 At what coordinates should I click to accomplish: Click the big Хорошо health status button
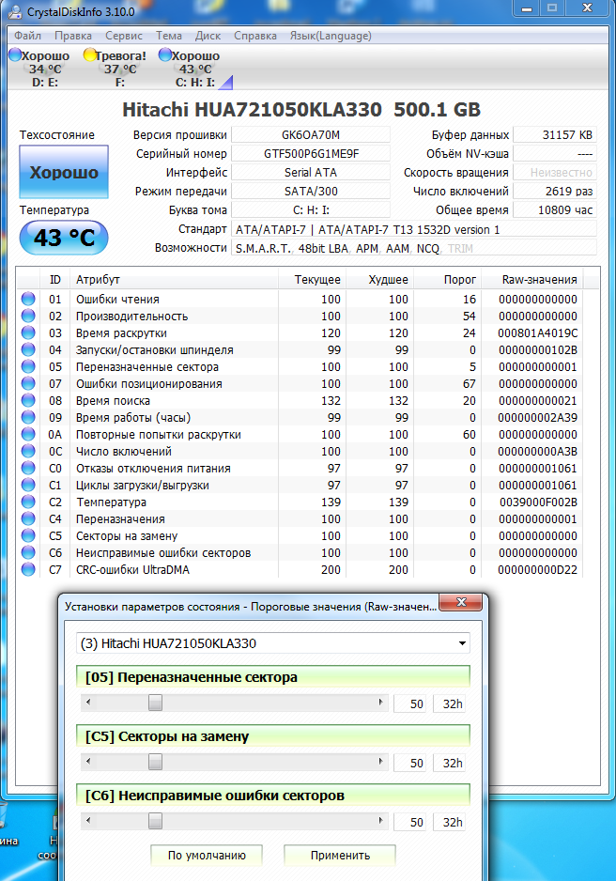[64, 172]
